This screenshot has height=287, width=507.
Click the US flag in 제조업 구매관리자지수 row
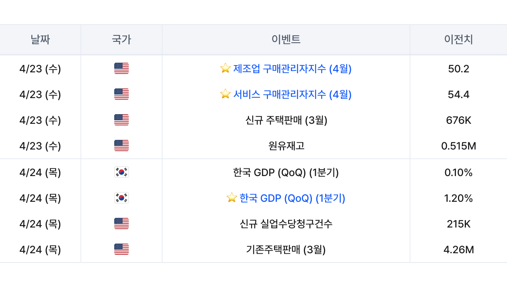coord(122,68)
